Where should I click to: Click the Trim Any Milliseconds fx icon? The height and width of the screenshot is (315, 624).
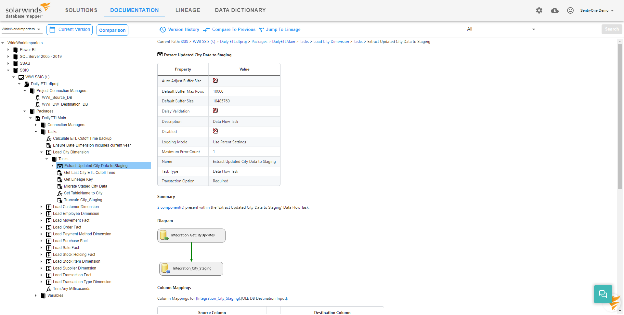point(49,289)
